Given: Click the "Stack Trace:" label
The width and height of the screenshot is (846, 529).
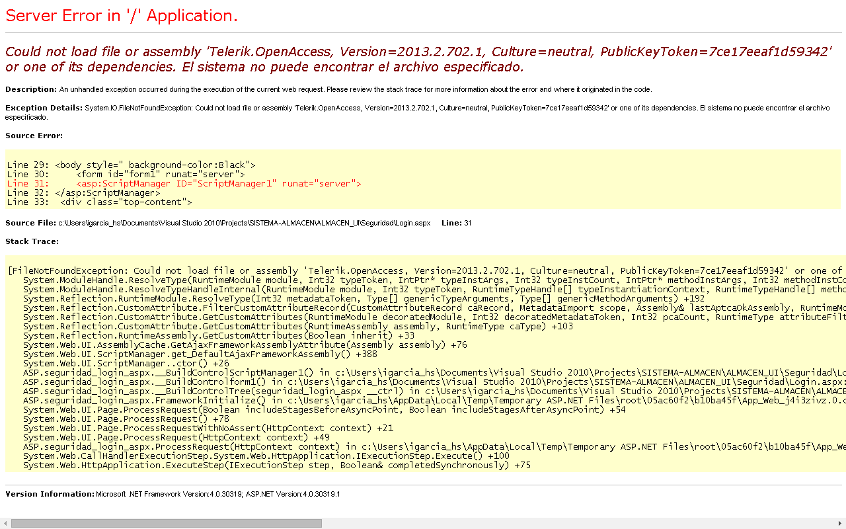Looking at the screenshot, I should tap(32, 241).
